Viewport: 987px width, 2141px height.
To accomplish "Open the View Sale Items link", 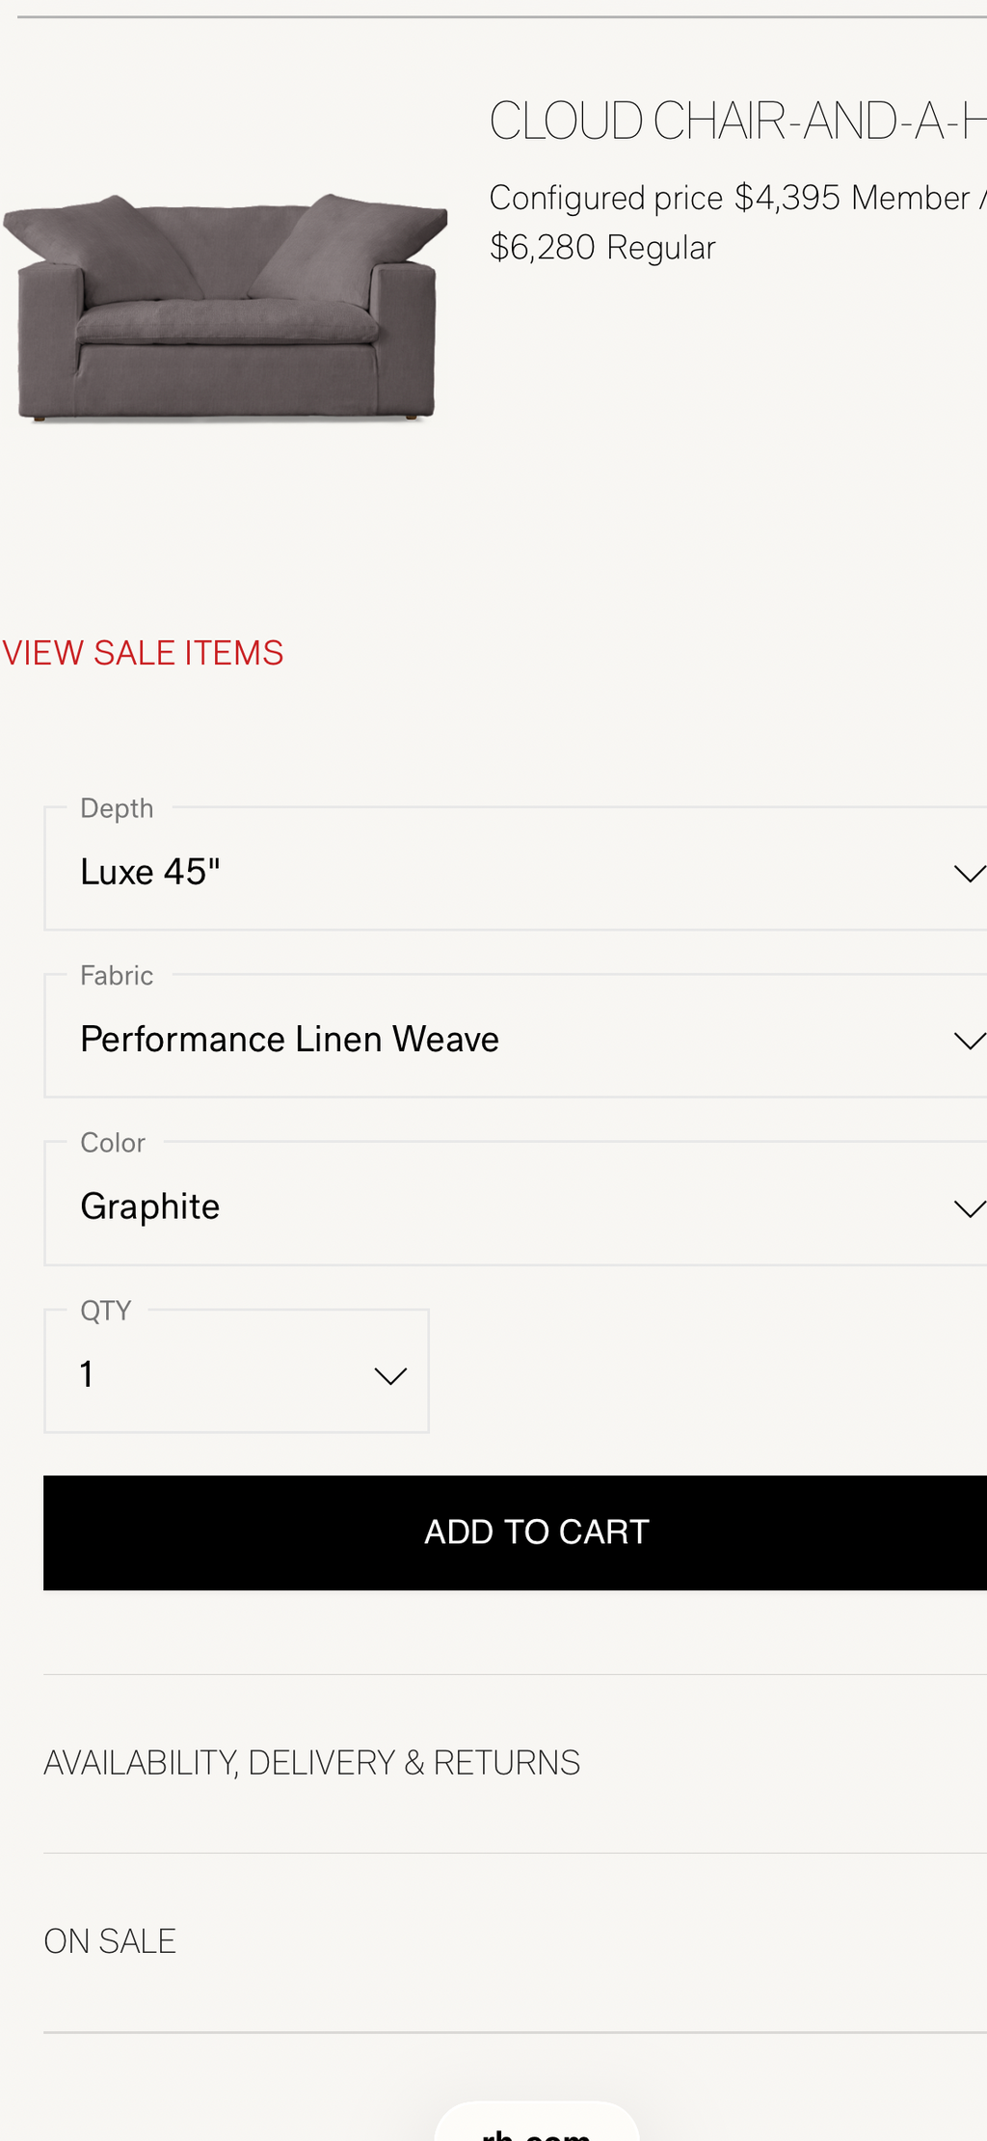I will coord(143,653).
